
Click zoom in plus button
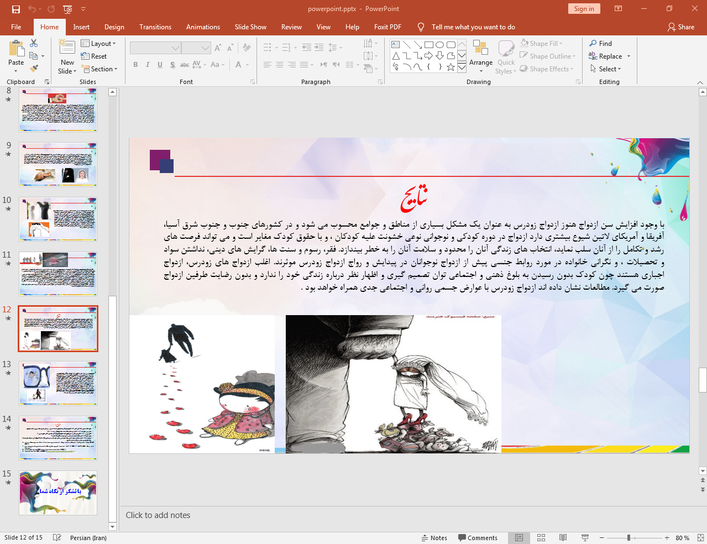[667, 538]
